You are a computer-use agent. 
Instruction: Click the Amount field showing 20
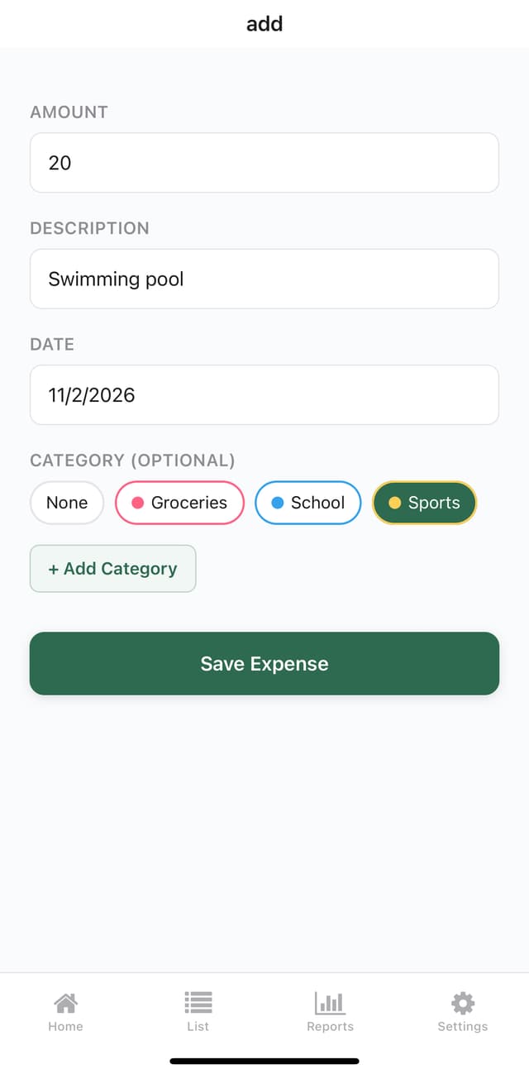tap(264, 163)
